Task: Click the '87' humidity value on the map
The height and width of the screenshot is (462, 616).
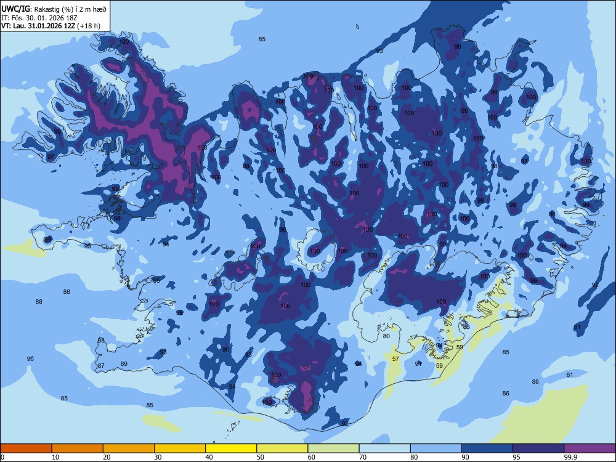Action: 102,365
